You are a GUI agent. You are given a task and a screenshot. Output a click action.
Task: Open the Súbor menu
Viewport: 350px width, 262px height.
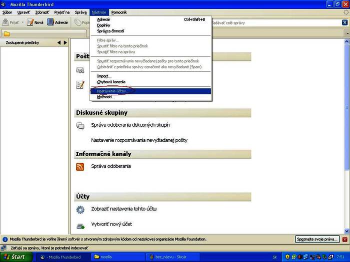pyautogui.click(x=7, y=12)
